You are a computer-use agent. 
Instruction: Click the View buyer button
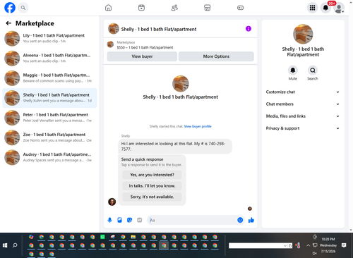142,56
